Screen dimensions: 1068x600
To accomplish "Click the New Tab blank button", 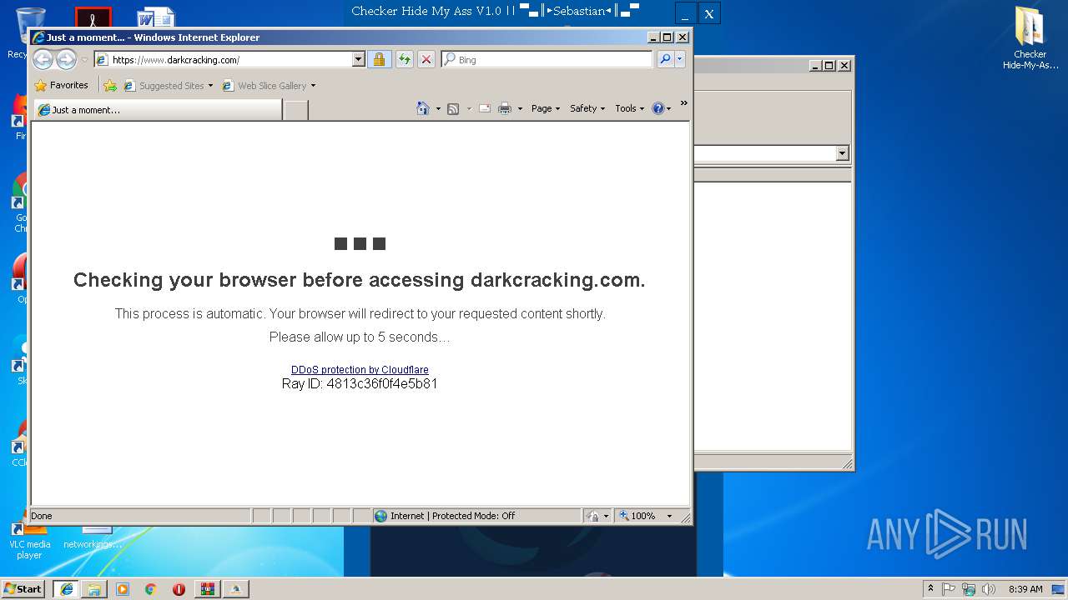I will pos(295,110).
